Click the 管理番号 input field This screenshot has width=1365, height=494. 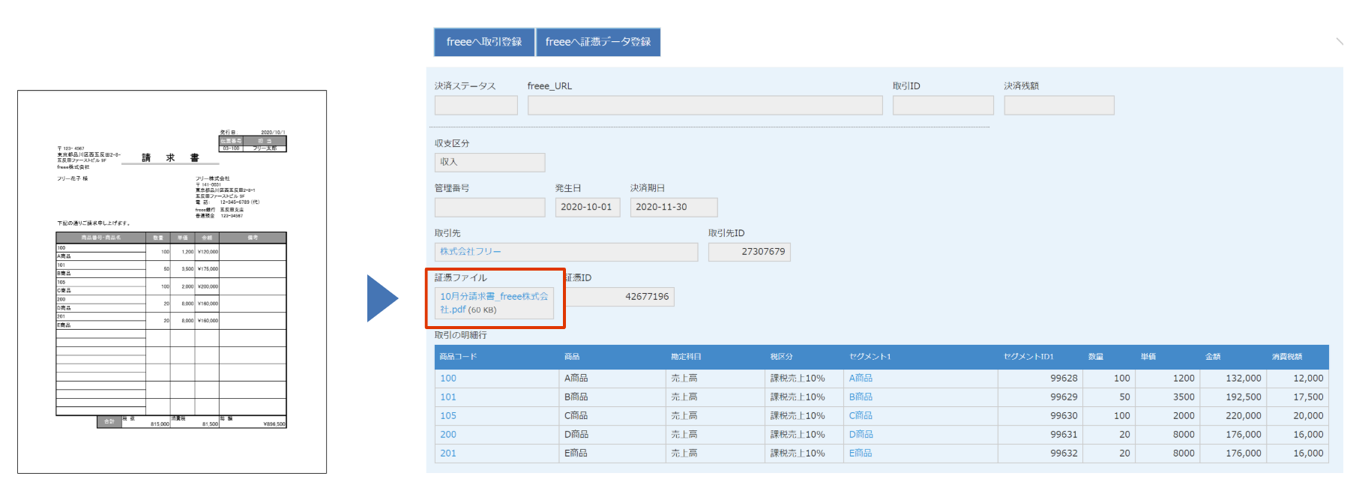pyautogui.click(x=489, y=208)
